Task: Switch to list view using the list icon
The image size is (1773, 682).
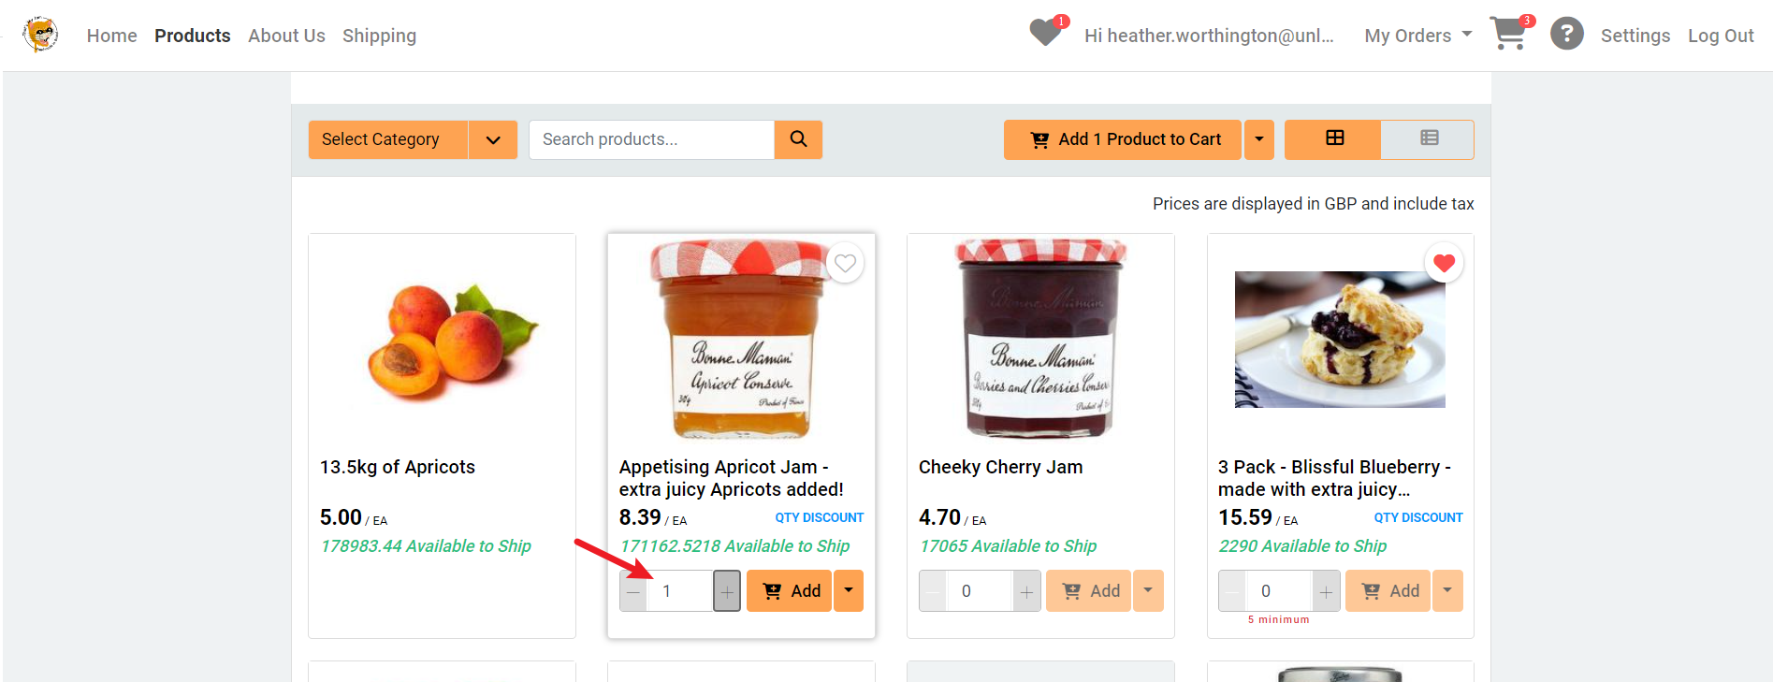Action: (x=1428, y=138)
